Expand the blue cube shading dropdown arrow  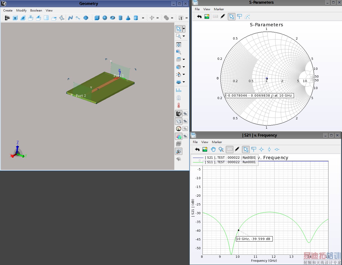(184, 67)
